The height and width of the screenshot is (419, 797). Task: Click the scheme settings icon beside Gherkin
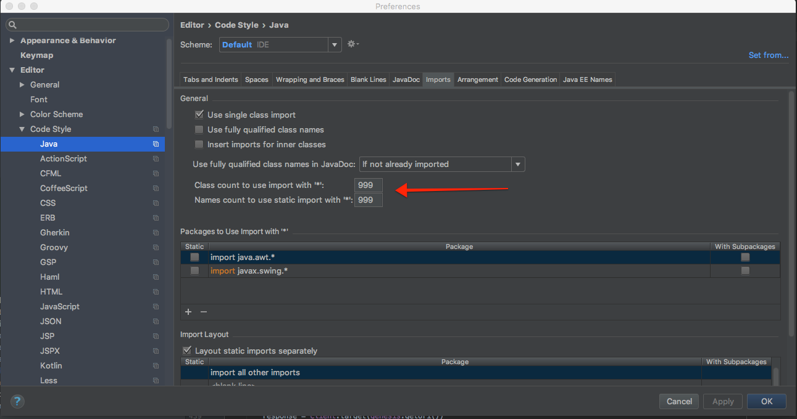tap(156, 233)
